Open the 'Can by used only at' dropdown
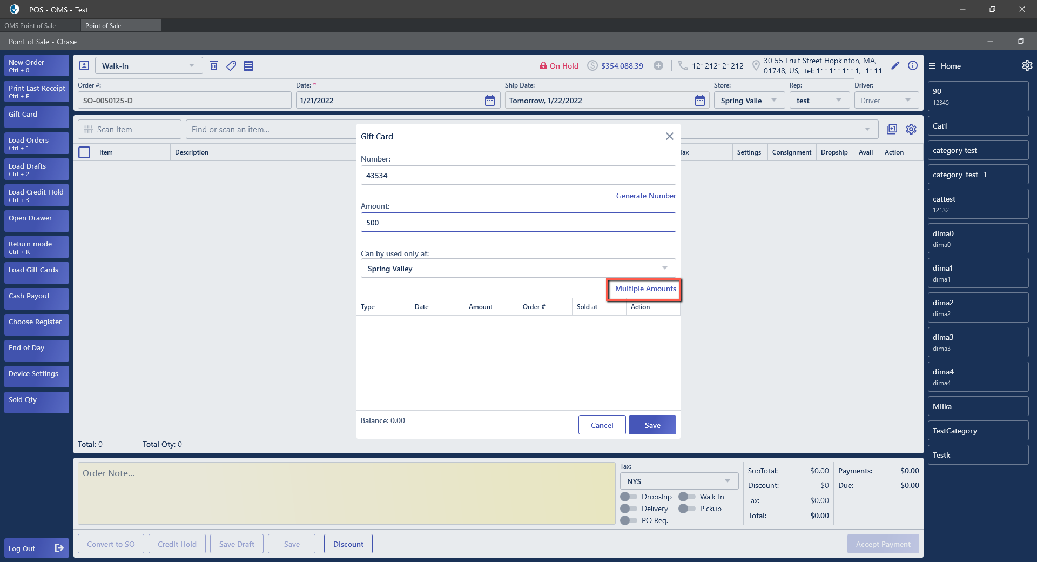1037x562 pixels. tap(518, 268)
